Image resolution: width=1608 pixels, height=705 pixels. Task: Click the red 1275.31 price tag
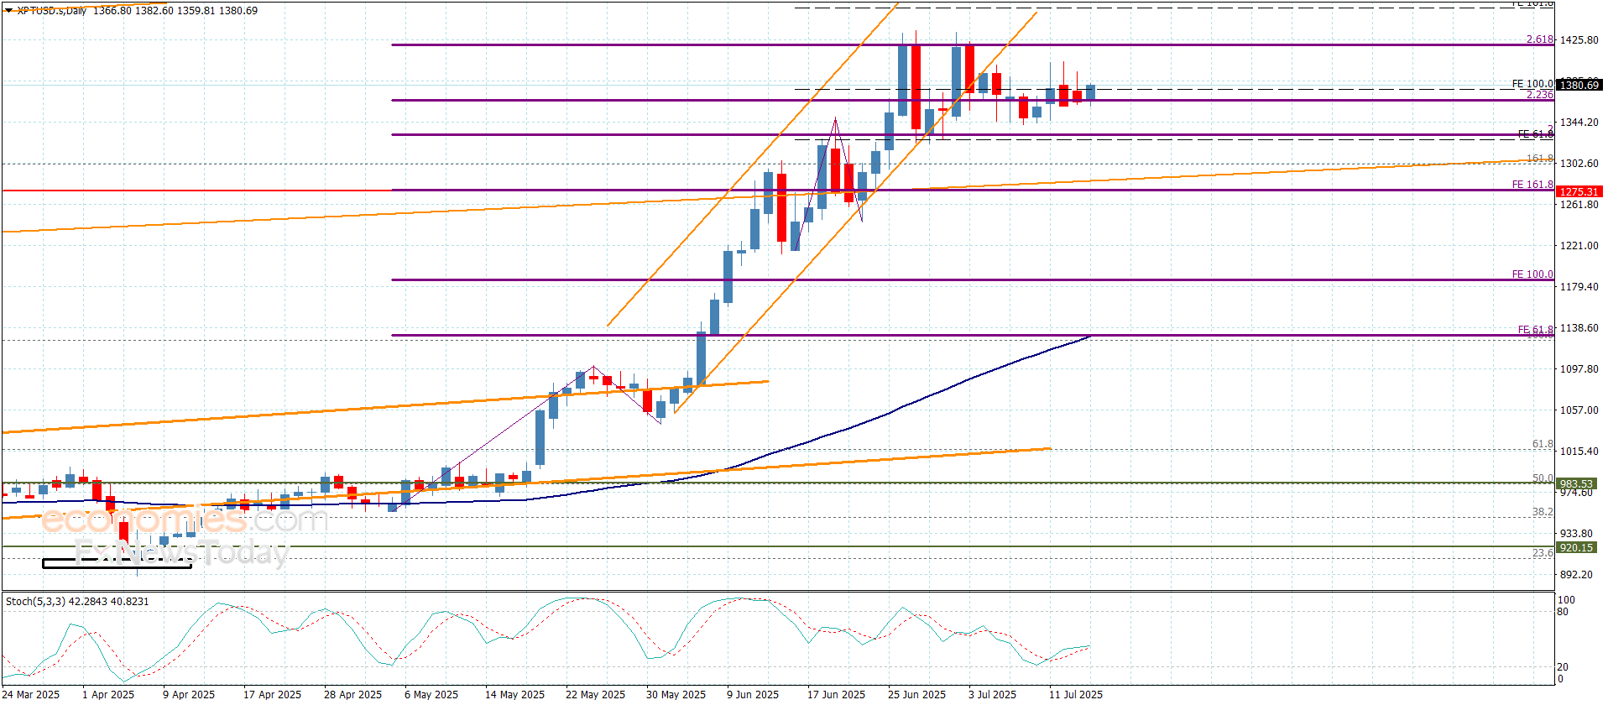(x=1579, y=191)
